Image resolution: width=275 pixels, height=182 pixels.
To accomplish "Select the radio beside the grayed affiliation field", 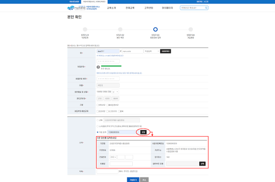I will point(98,120).
